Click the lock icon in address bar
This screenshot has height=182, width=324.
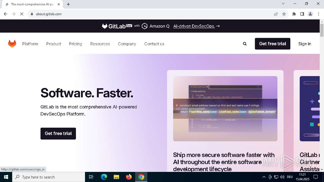(x=32, y=14)
